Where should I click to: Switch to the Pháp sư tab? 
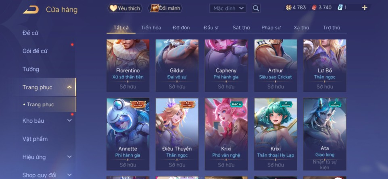[x=271, y=28]
